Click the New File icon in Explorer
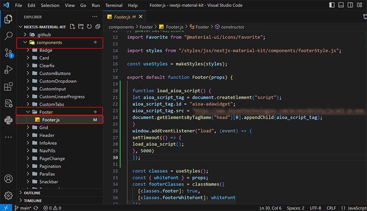 [x=73, y=27]
